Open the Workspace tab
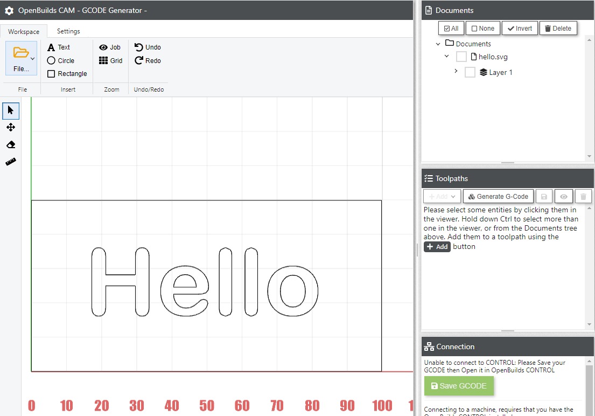Screen dimensions: 595x416 tap(24, 31)
